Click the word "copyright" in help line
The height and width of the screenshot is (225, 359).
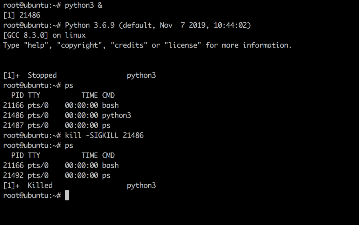pos(80,45)
